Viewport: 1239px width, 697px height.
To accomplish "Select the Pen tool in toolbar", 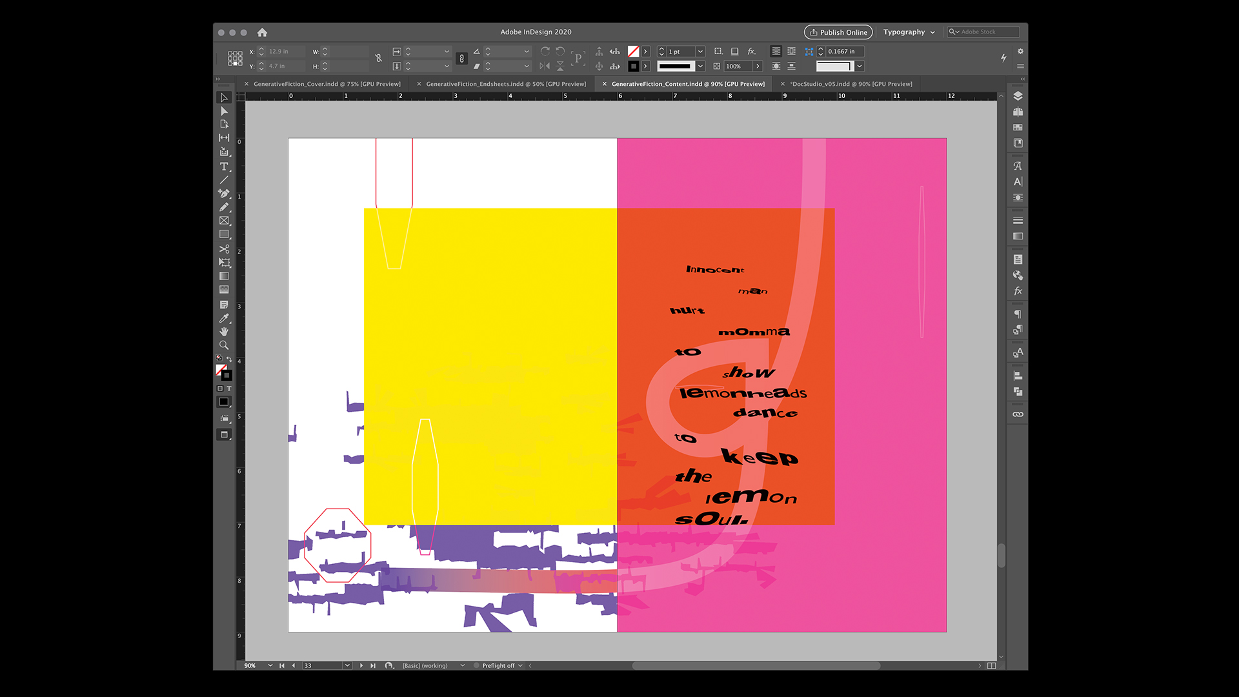I will (224, 194).
